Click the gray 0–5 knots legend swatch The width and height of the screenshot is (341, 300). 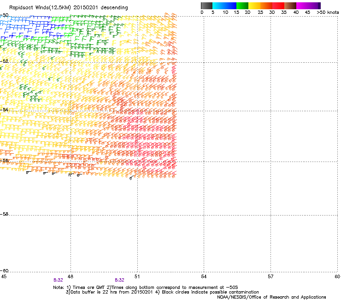tap(206, 6)
